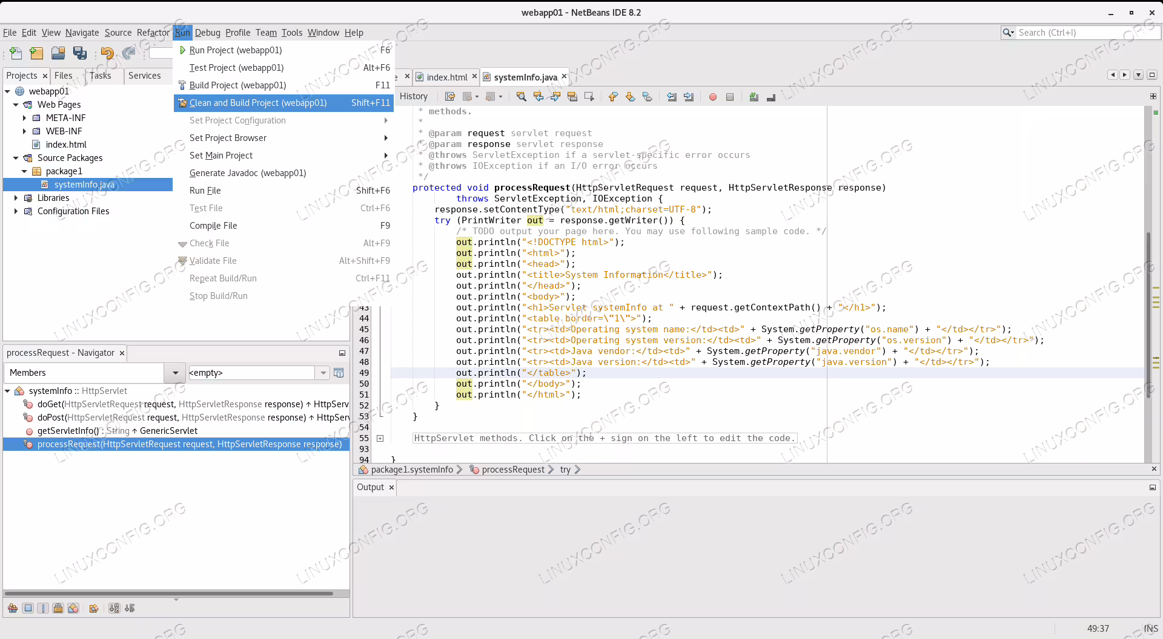Screen dimensions: 1163x639
Task: Open the Debug menu
Action: (207, 33)
